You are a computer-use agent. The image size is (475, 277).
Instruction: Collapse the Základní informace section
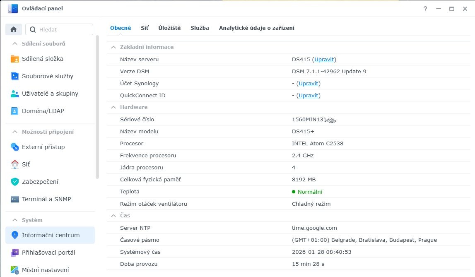click(x=113, y=47)
